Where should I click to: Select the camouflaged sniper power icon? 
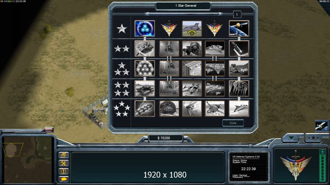point(192,49)
